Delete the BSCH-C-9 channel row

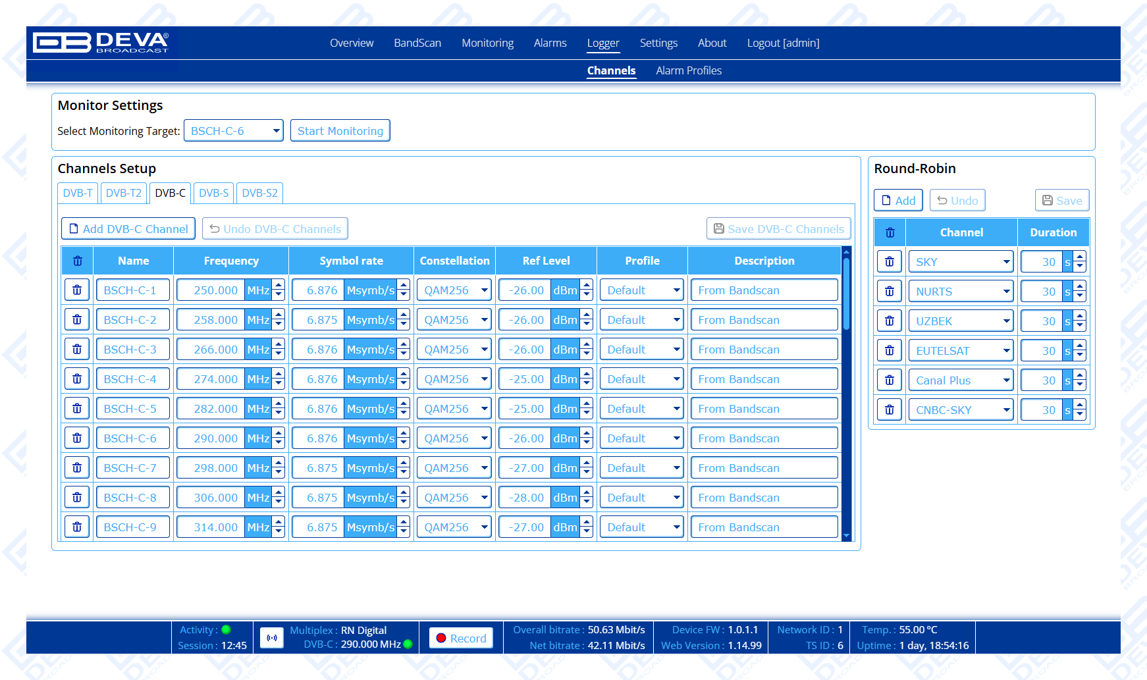click(x=77, y=527)
